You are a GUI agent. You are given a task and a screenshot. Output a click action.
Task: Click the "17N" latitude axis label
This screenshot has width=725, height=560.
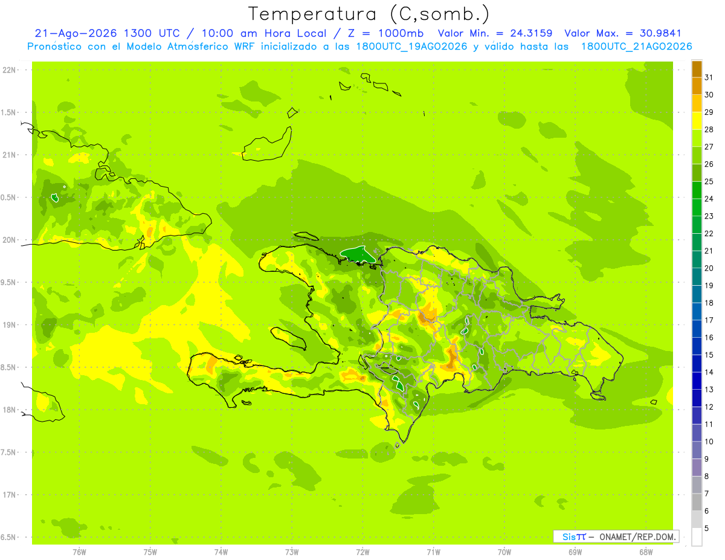point(10,495)
